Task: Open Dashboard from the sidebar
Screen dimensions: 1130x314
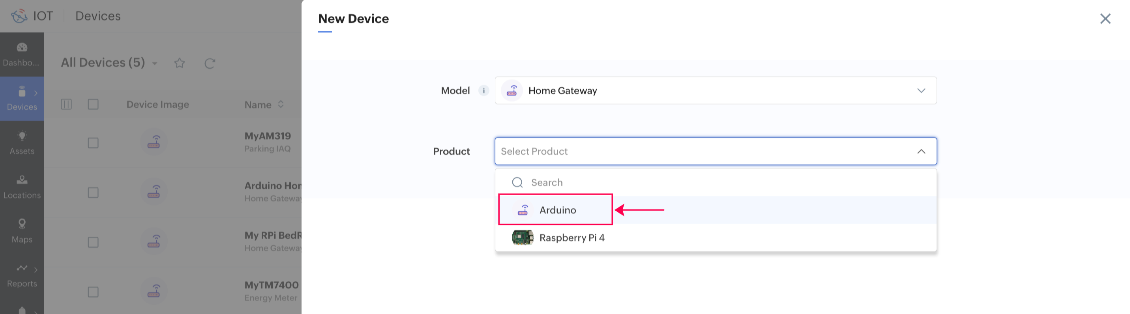Action: click(22, 54)
